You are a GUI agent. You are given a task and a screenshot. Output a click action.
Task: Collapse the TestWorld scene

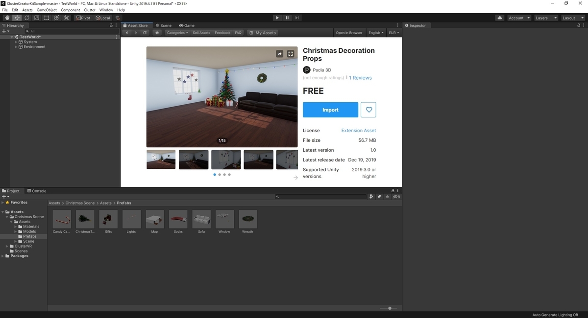(x=12, y=37)
